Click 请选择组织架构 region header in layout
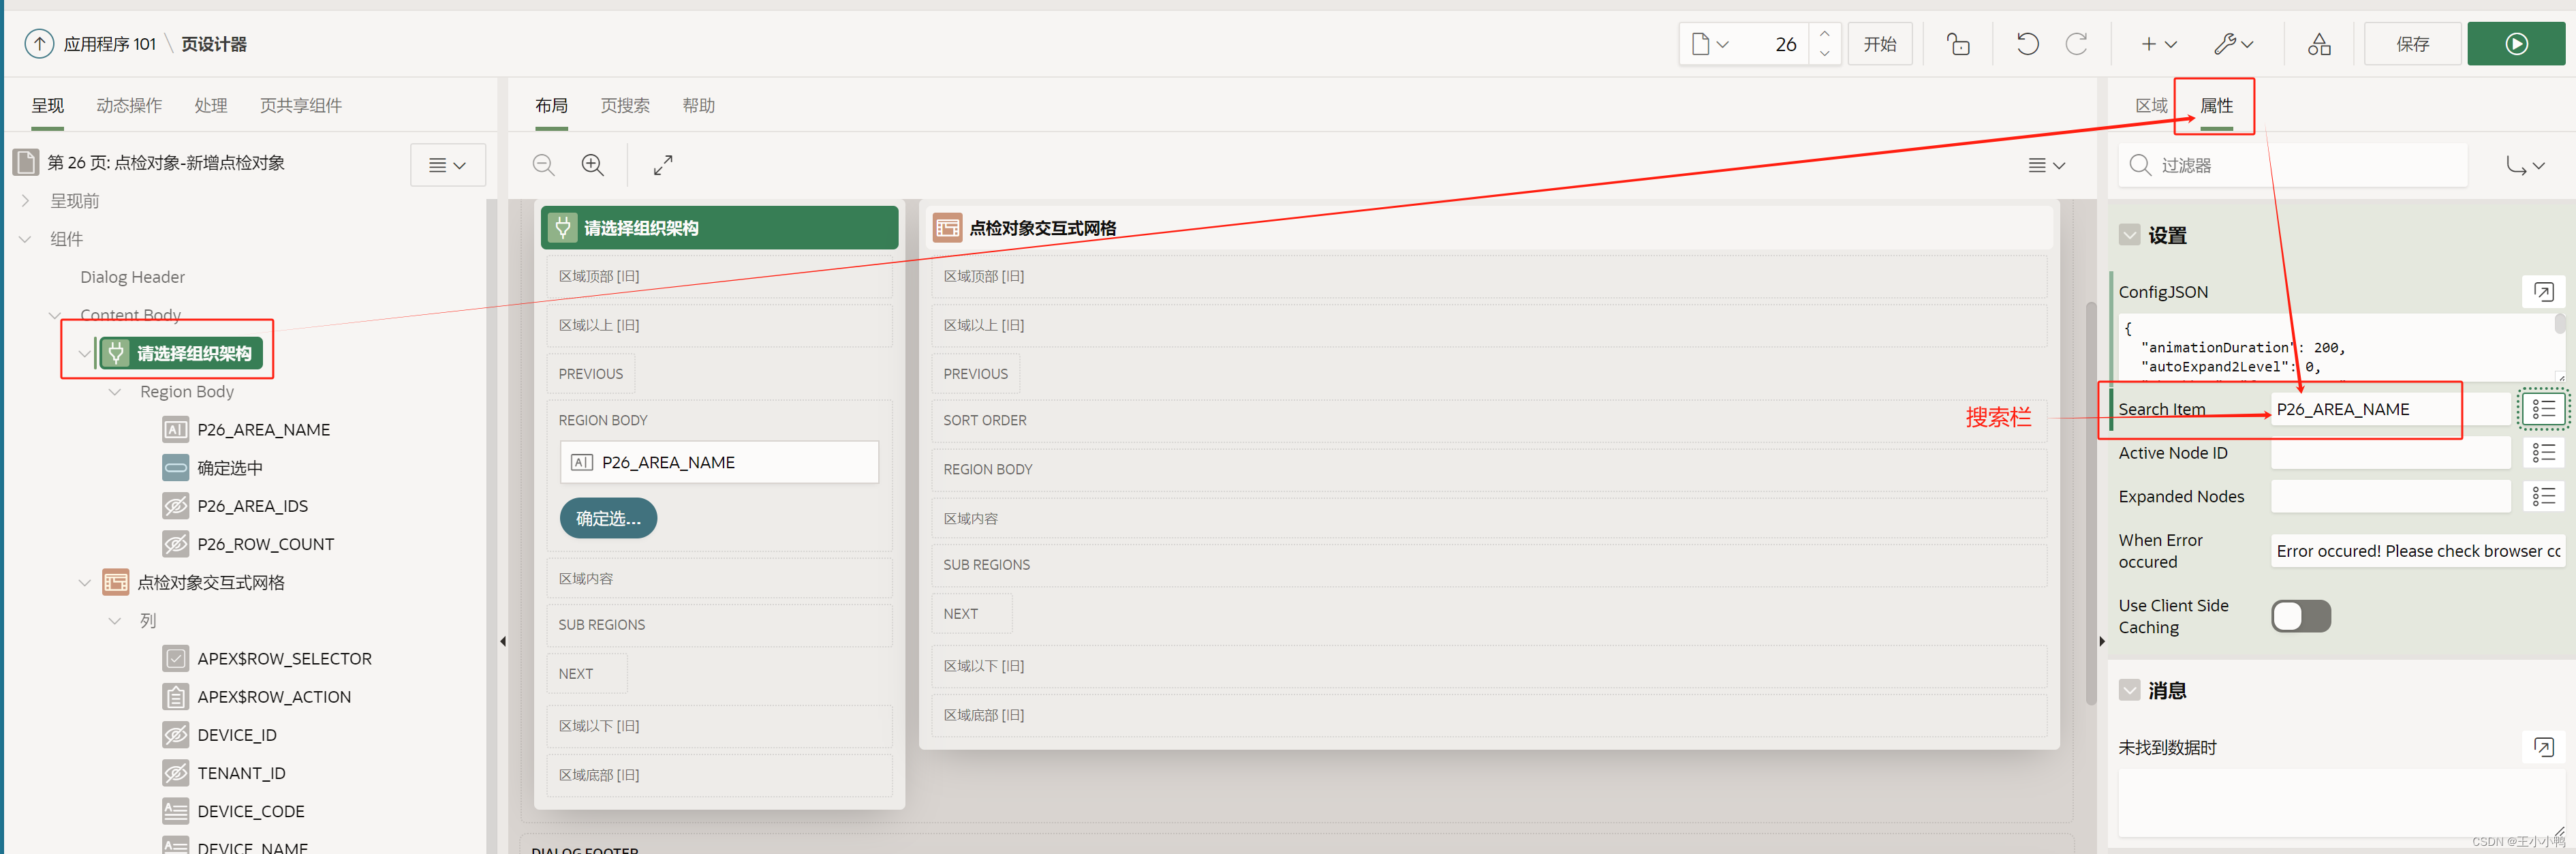Viewport: 2576px width, 854px height. [719, 228]
